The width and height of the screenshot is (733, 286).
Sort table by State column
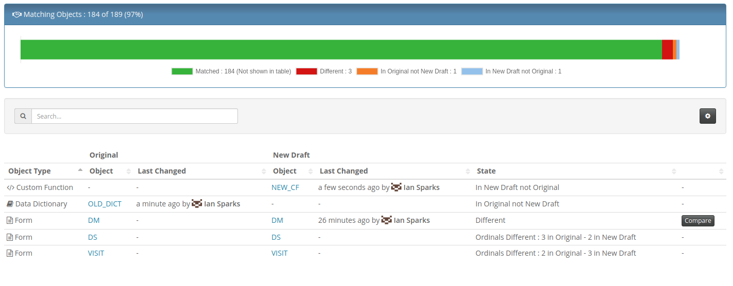click(486, 171)
